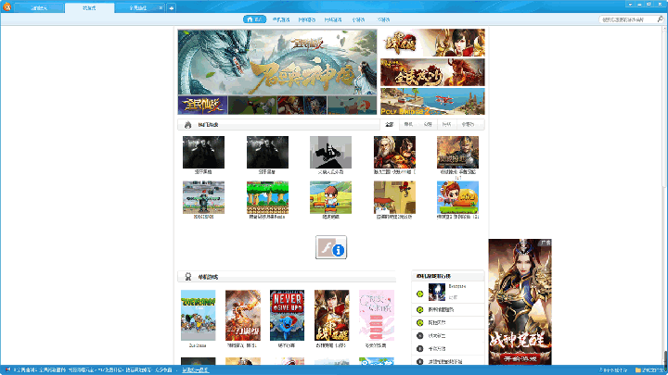Open third navigation item in top bar
The height and width of the screenshot is (375, 668).
tap(307, 20)
